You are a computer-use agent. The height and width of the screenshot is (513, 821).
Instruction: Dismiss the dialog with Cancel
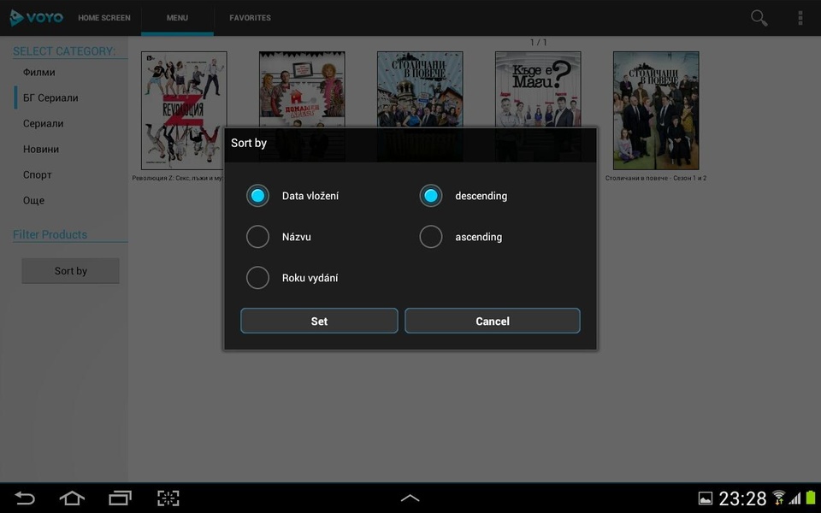493,321
